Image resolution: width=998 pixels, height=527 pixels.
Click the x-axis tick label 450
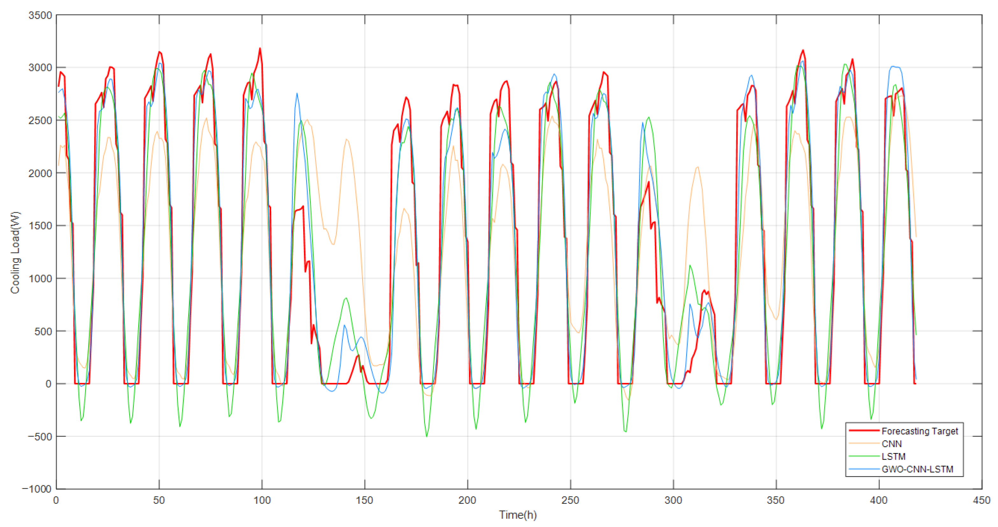[981, 500]
